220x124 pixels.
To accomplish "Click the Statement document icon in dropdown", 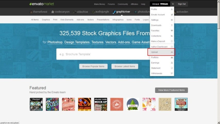I will (x=172, y=68).
